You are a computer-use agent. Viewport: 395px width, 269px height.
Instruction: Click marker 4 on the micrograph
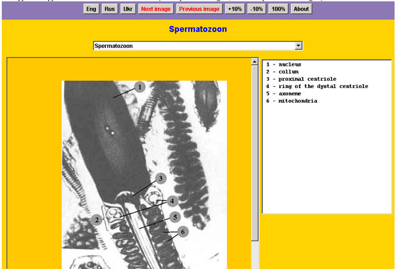coord(172,201)
